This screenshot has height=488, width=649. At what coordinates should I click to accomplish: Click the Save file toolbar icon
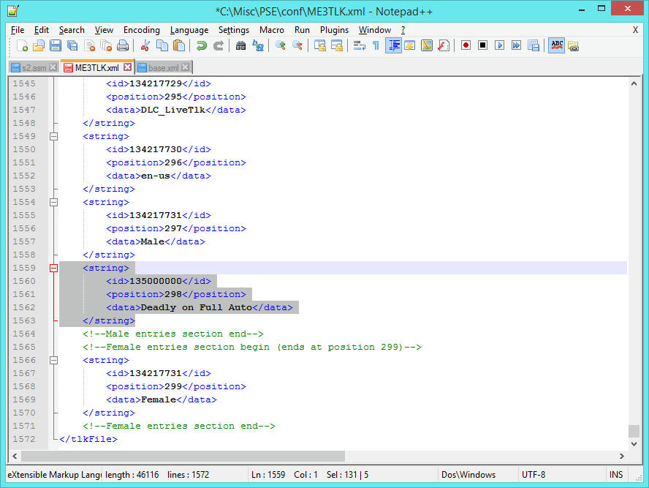pyautogui.click(x=56, y=45)
